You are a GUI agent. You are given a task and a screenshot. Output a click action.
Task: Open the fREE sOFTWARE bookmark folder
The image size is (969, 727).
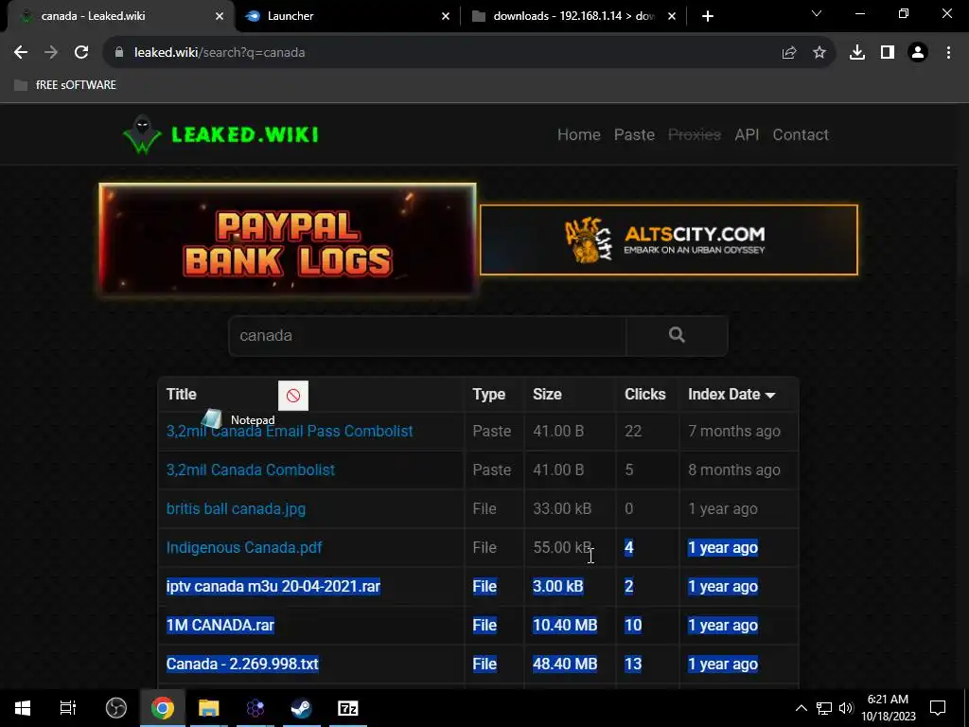(x=65, y=84)
